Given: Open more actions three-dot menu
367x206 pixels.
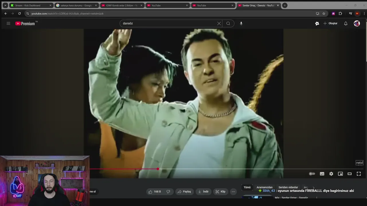Looking at the screenshot, I should pos(233,192).
